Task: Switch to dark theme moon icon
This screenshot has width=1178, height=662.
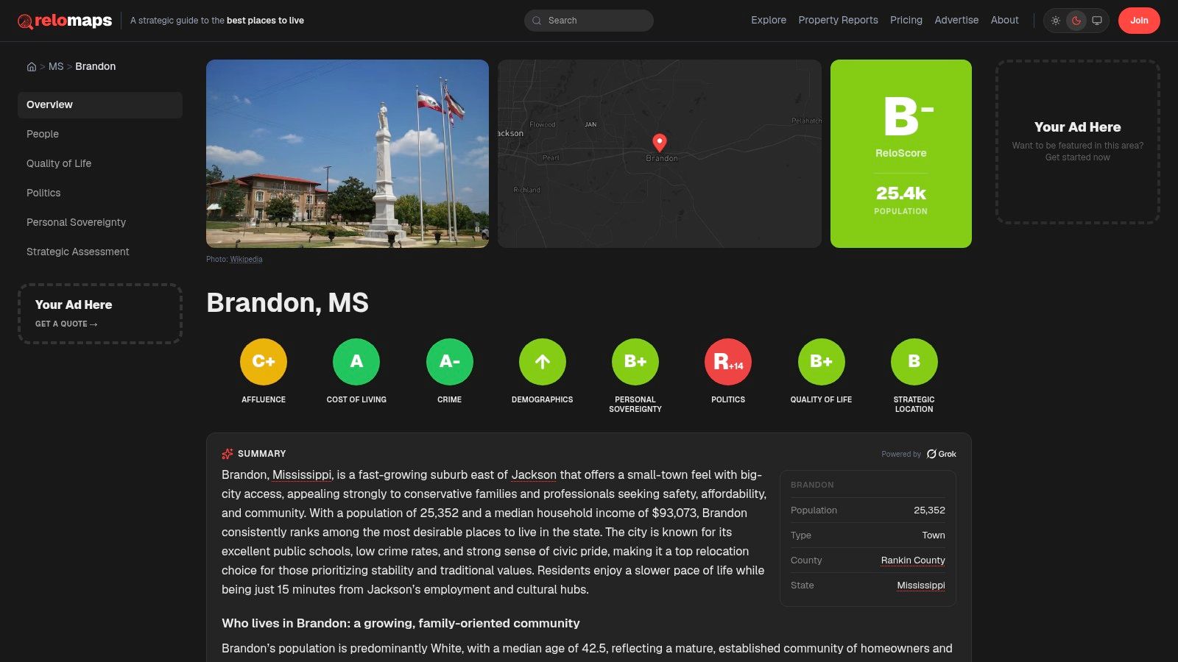Action: (x=1076, y=21)
